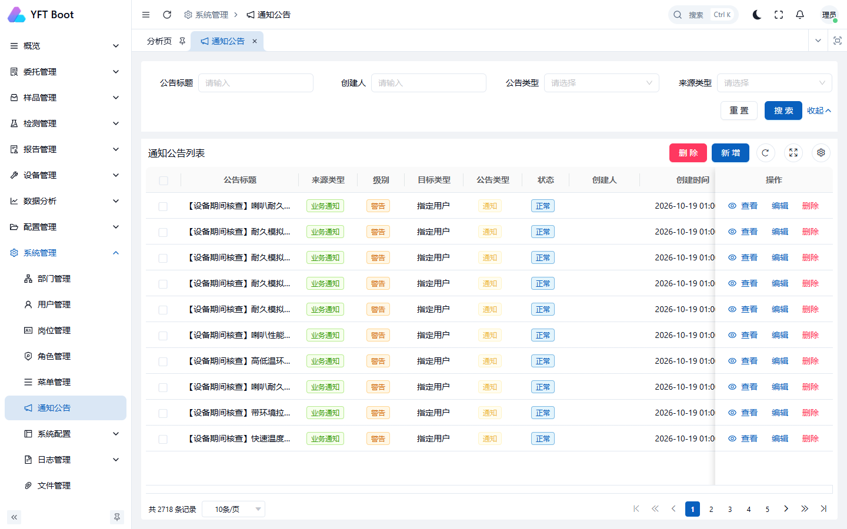847x529 pixels.
Task: Open the 来源类型 filter dropdown
Action: (775, 83)
